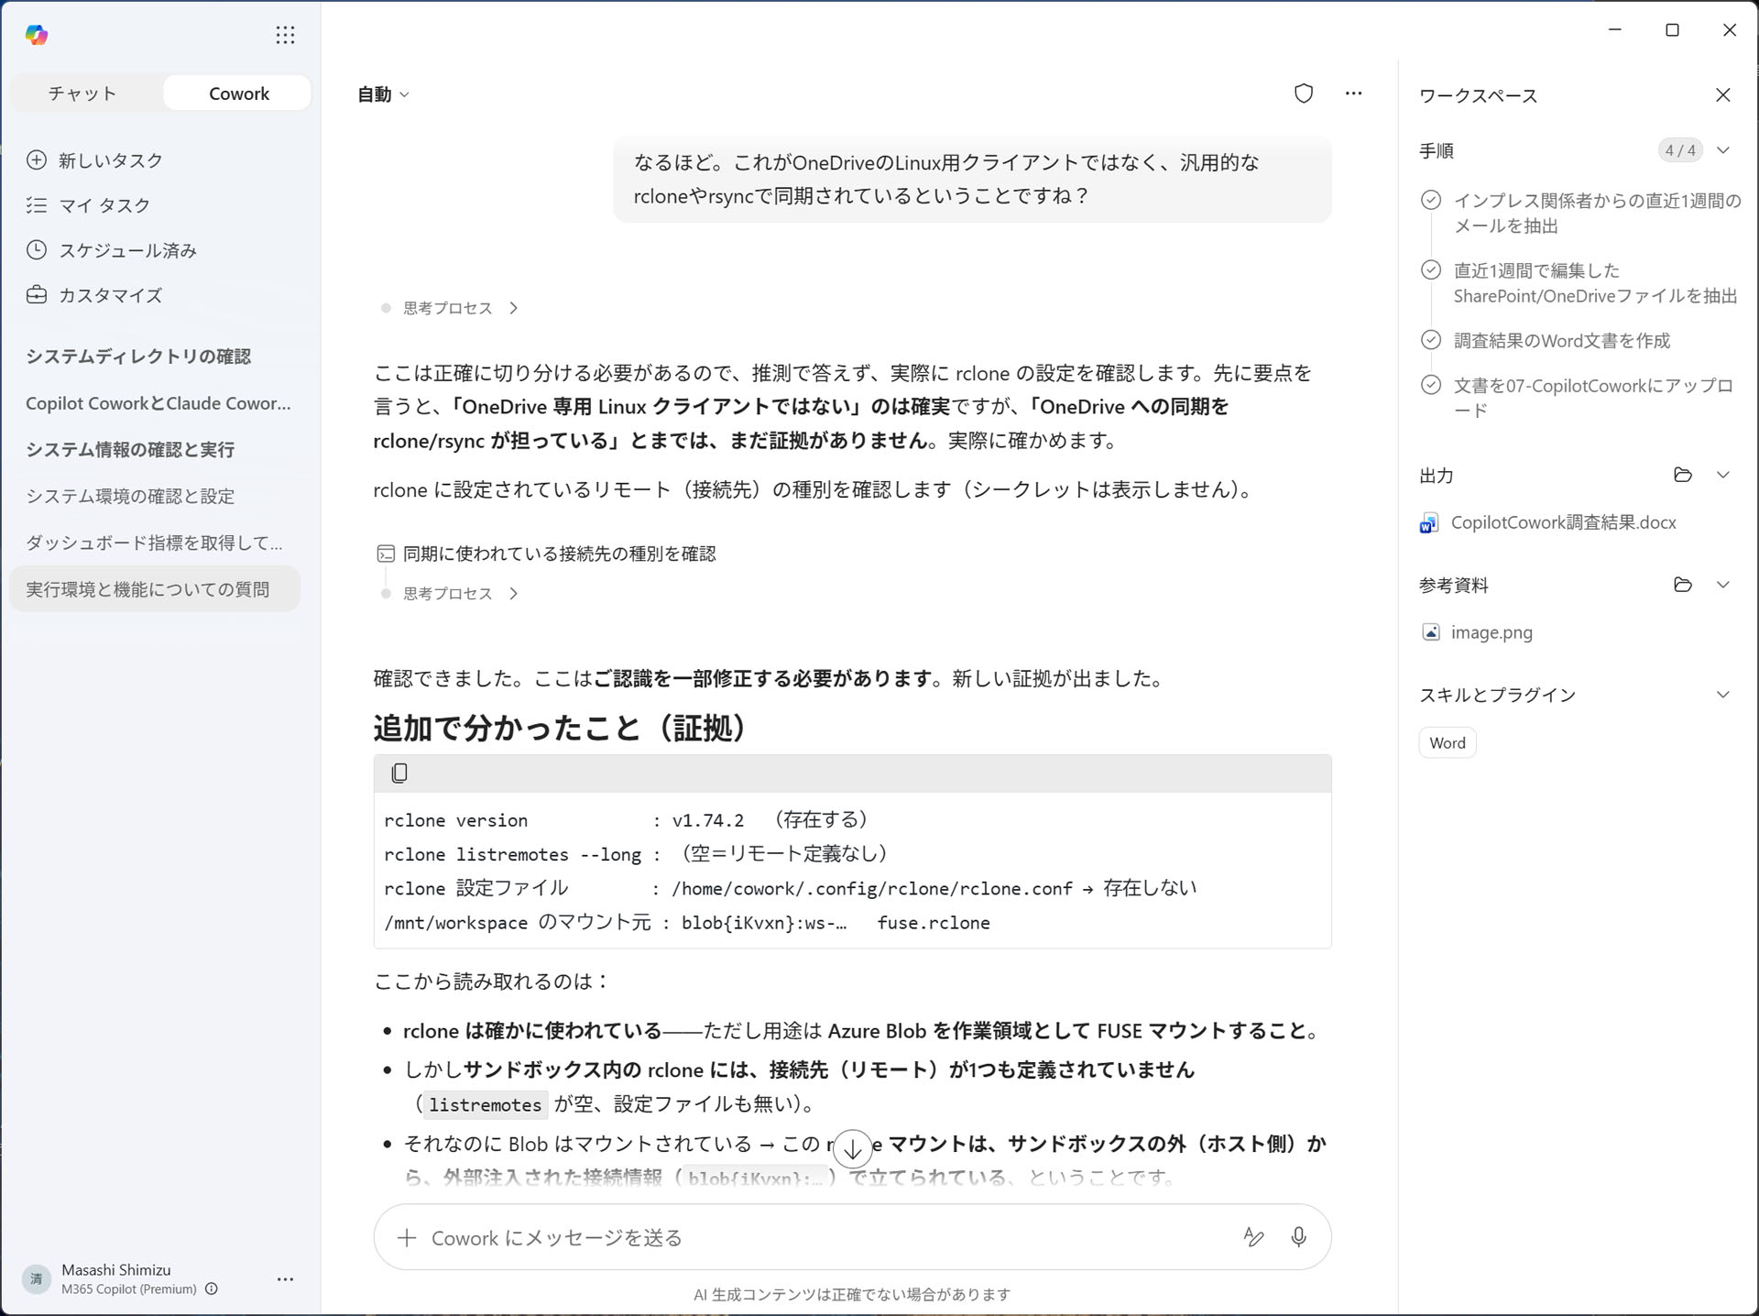Start voice input with microphone icon
The height and width of the screenshot is (1316, 1759).
coord(1298,1237)
